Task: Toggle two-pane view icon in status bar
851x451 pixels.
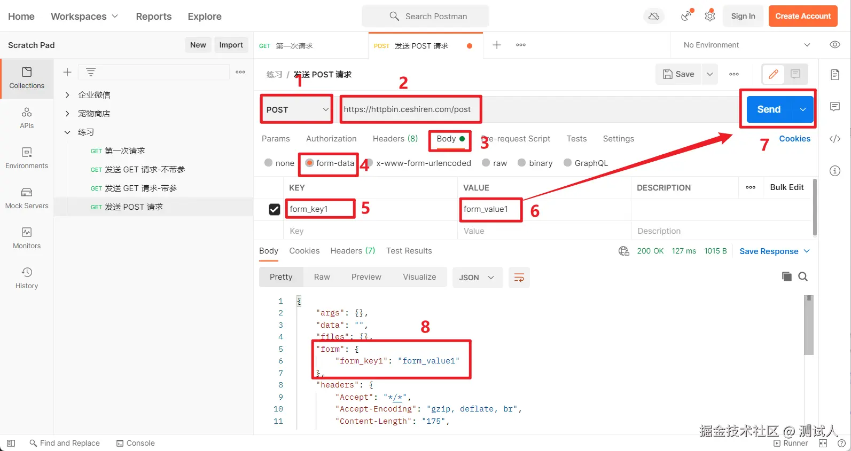Action: [x=823, y=443]
